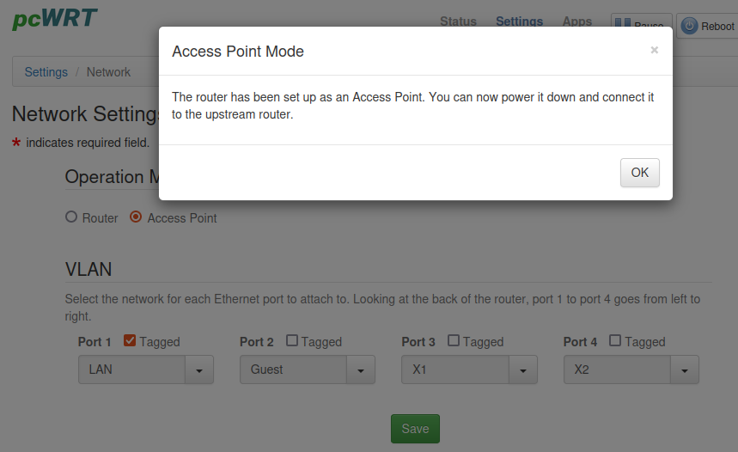Enable Tagged for Port 4
This screenshot has width=738, height=452.
[x=615, y=341]
